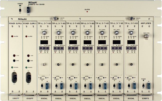This screenshot has width=162, height=101.
Task: Click the Nitsuki logo on the module rail
Action: 22,19
